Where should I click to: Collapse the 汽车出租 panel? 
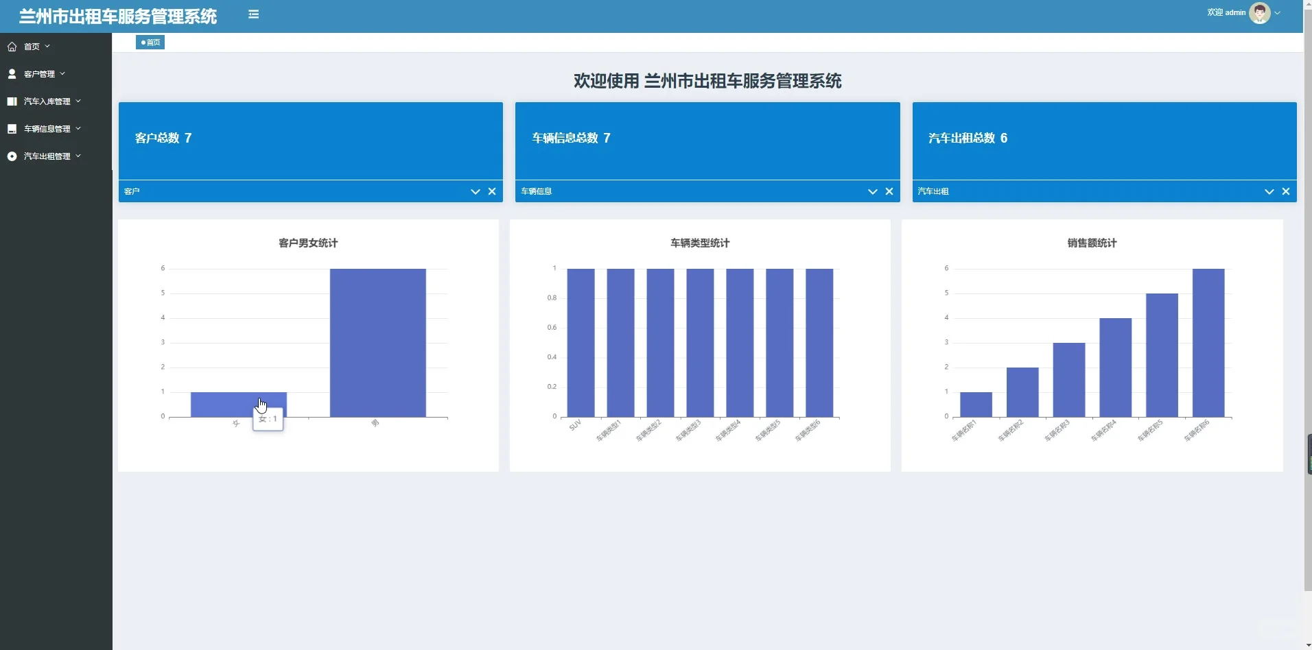(1269, 191)
